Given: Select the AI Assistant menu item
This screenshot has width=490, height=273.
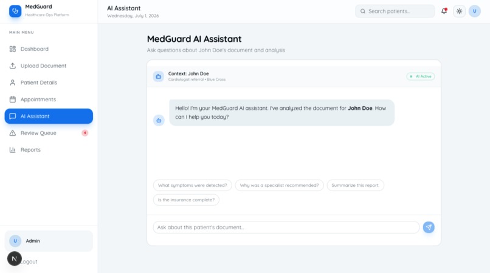Looking at the screenshot, I should click(x=49, y=116).
